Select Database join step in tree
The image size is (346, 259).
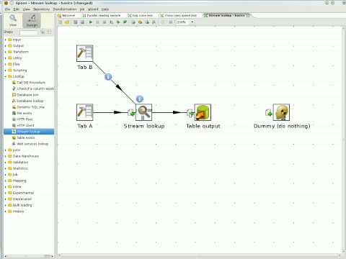coord(25,95)
